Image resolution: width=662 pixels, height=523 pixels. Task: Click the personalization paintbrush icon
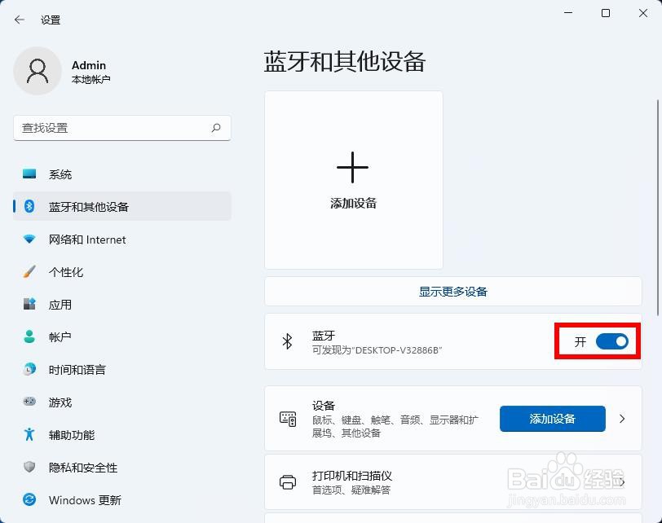coord(29,271)
